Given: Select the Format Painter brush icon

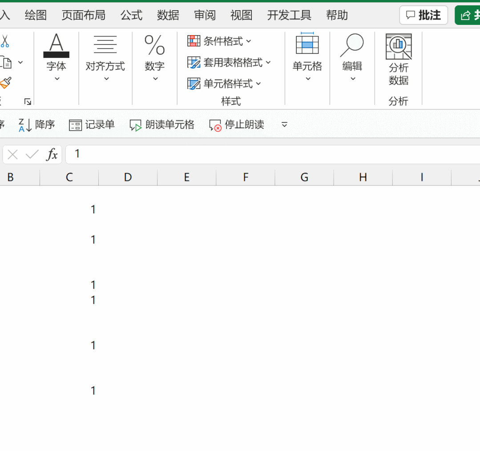Looking at the screenshot, I should click(x=5, y=83).
